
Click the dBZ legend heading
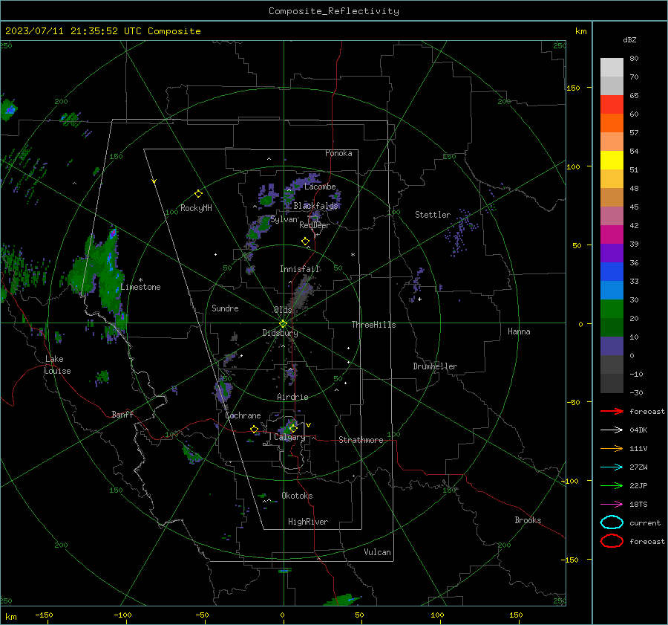(629, 39)
